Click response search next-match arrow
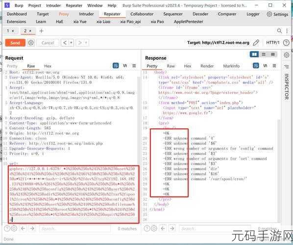 click(x=172, y=228)
